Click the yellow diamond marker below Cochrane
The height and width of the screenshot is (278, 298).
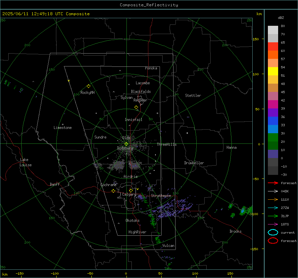click(x=114, y=191)
